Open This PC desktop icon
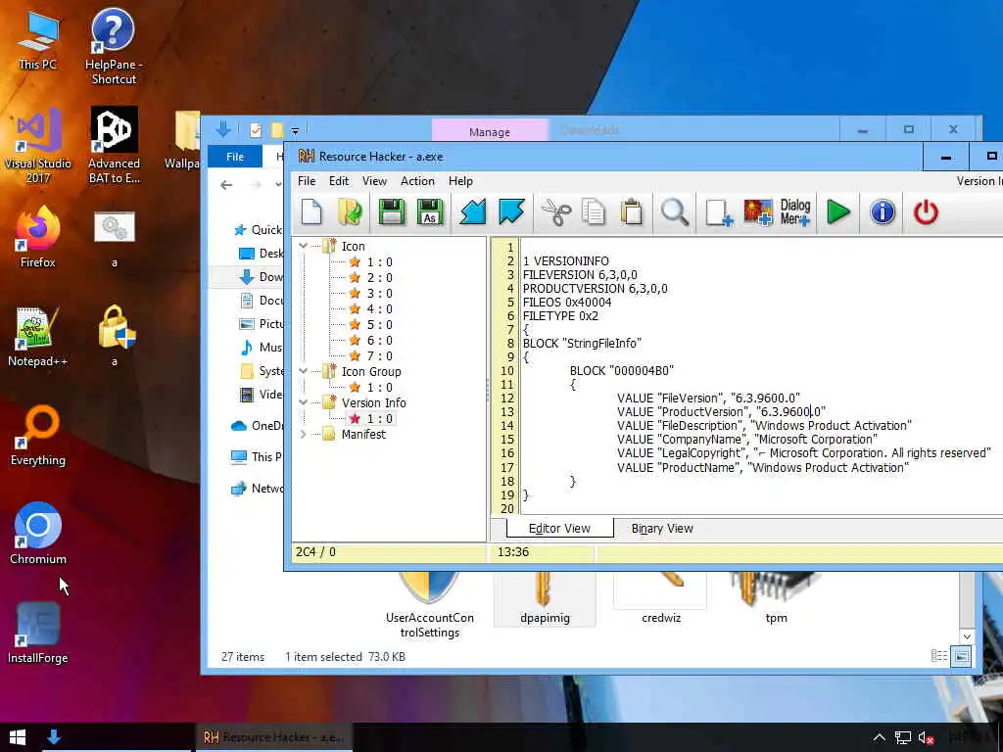Screen dimensions: 1003x752 (38, 39)
